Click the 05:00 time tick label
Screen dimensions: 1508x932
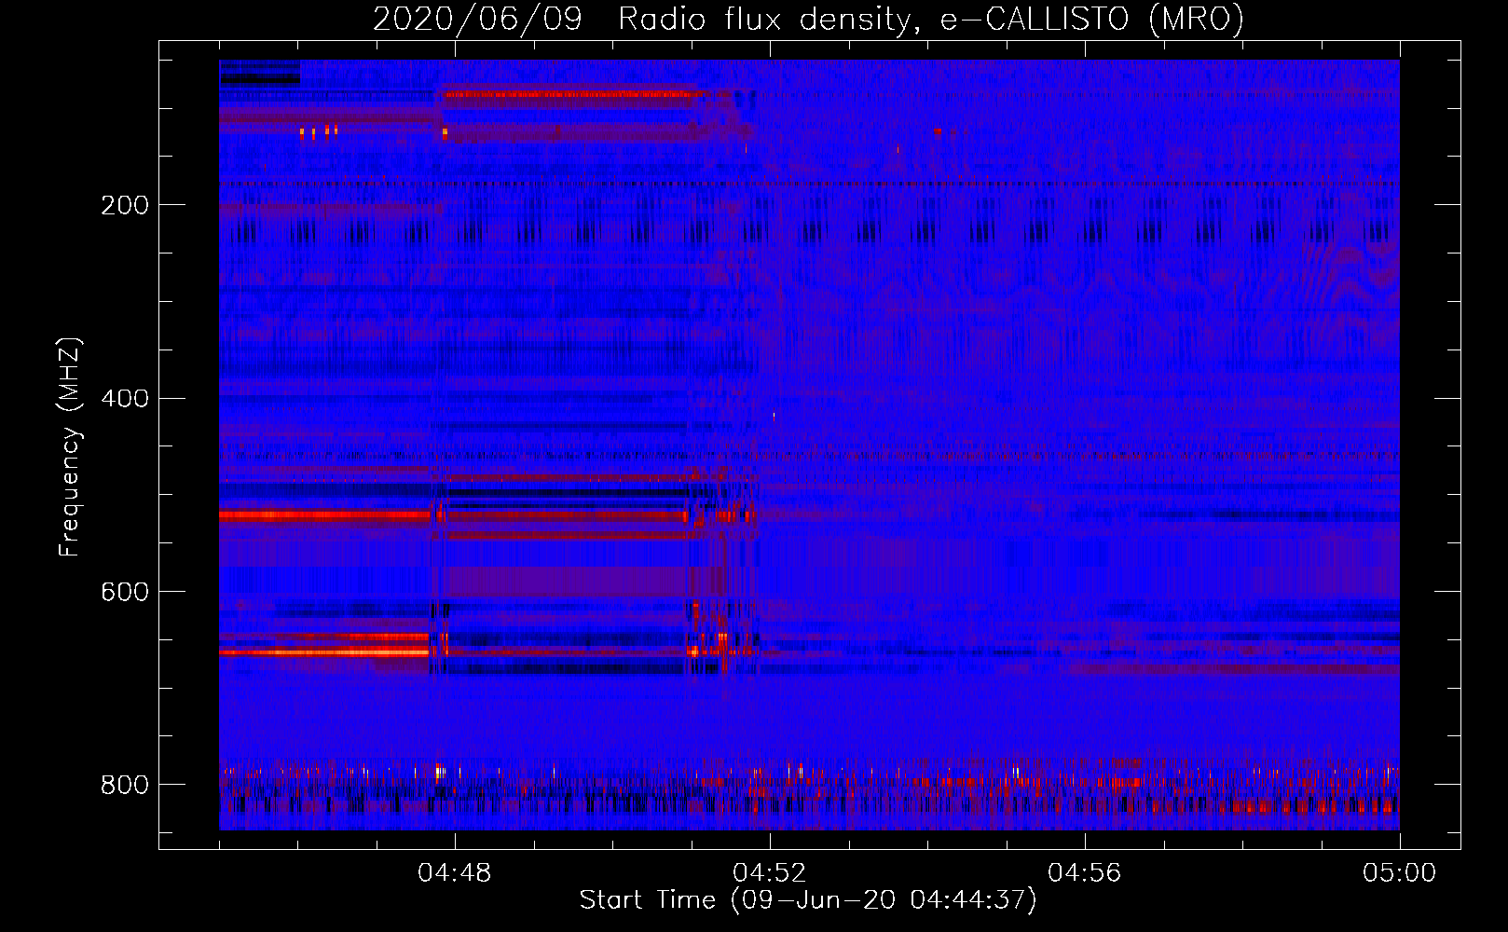(x=1399, y=873)
